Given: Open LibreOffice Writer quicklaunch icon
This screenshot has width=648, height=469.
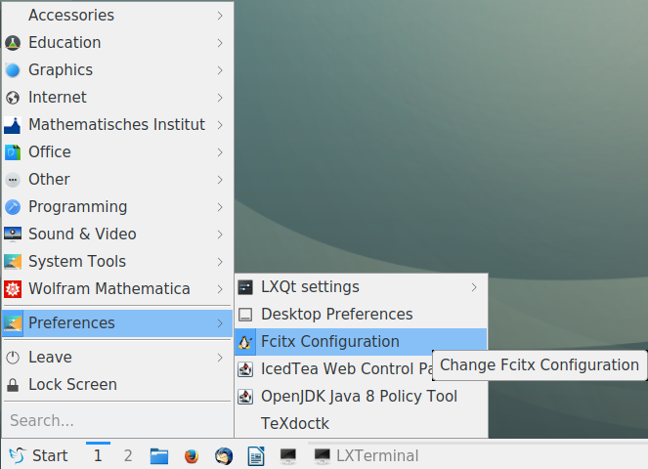Looking at the screenshot, I should click(x=256, y=455).
